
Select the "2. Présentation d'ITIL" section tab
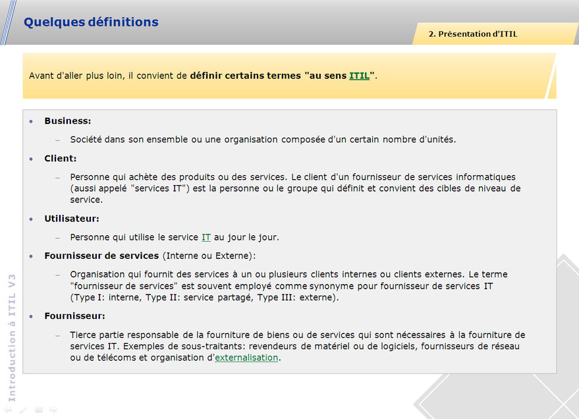click(472, 34)
